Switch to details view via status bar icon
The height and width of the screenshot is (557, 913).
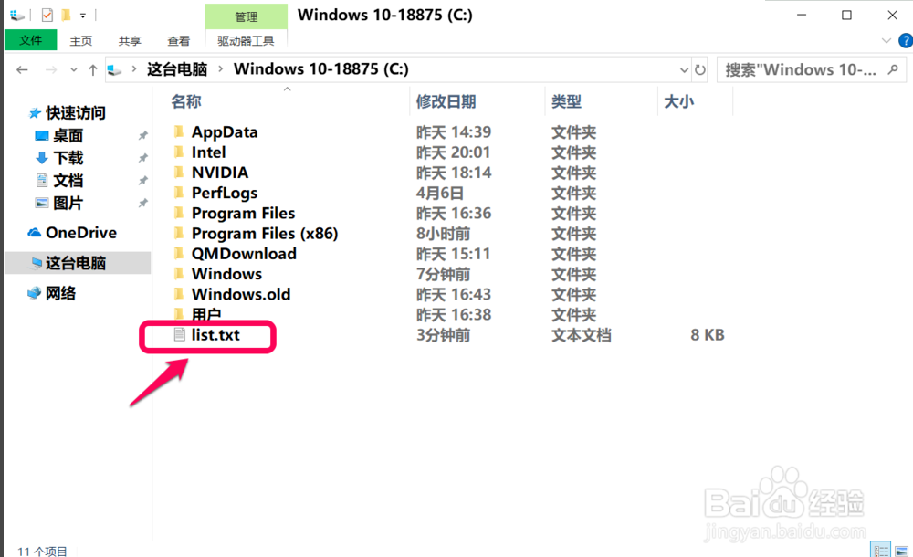tap(880, 550)
